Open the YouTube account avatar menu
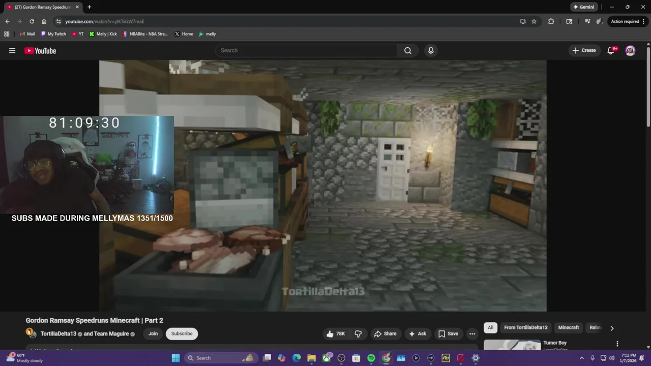The height and width of the screenshot is (366, 651). [x=630, y=50]
